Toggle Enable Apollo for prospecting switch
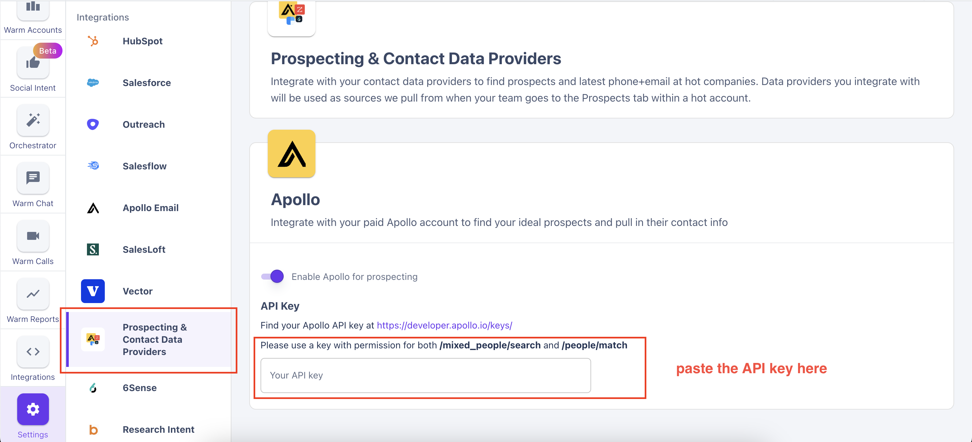Screen dimensions: 972x442 272,276
